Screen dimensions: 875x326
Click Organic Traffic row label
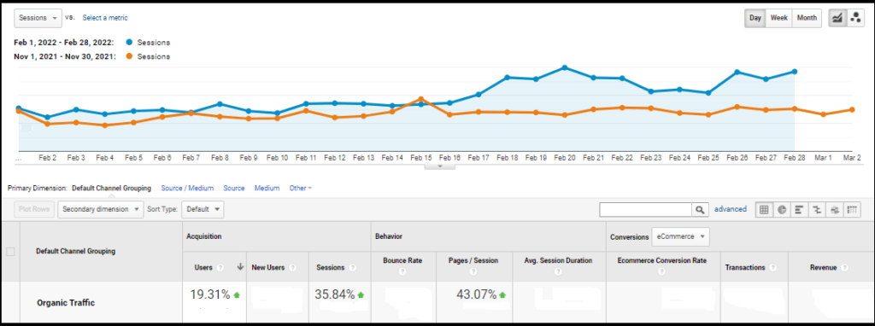coord(66,303)
